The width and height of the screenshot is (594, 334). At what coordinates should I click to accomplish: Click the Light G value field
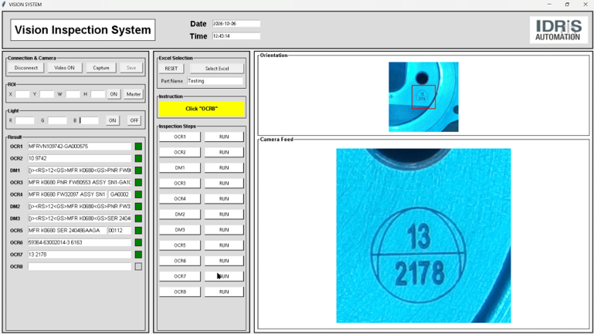(x=58, y=120)
